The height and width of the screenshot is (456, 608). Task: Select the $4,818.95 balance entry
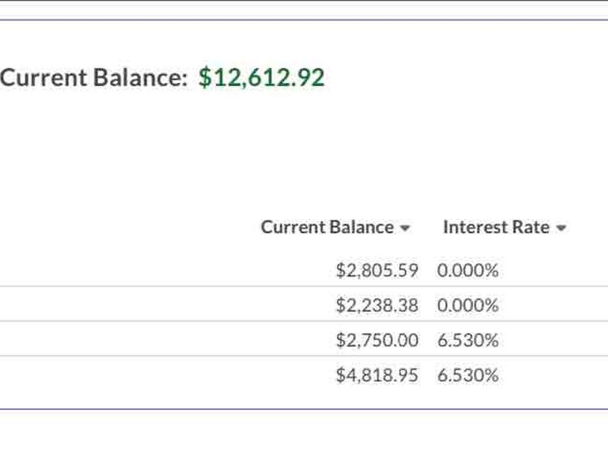click(x=377, y=375)
